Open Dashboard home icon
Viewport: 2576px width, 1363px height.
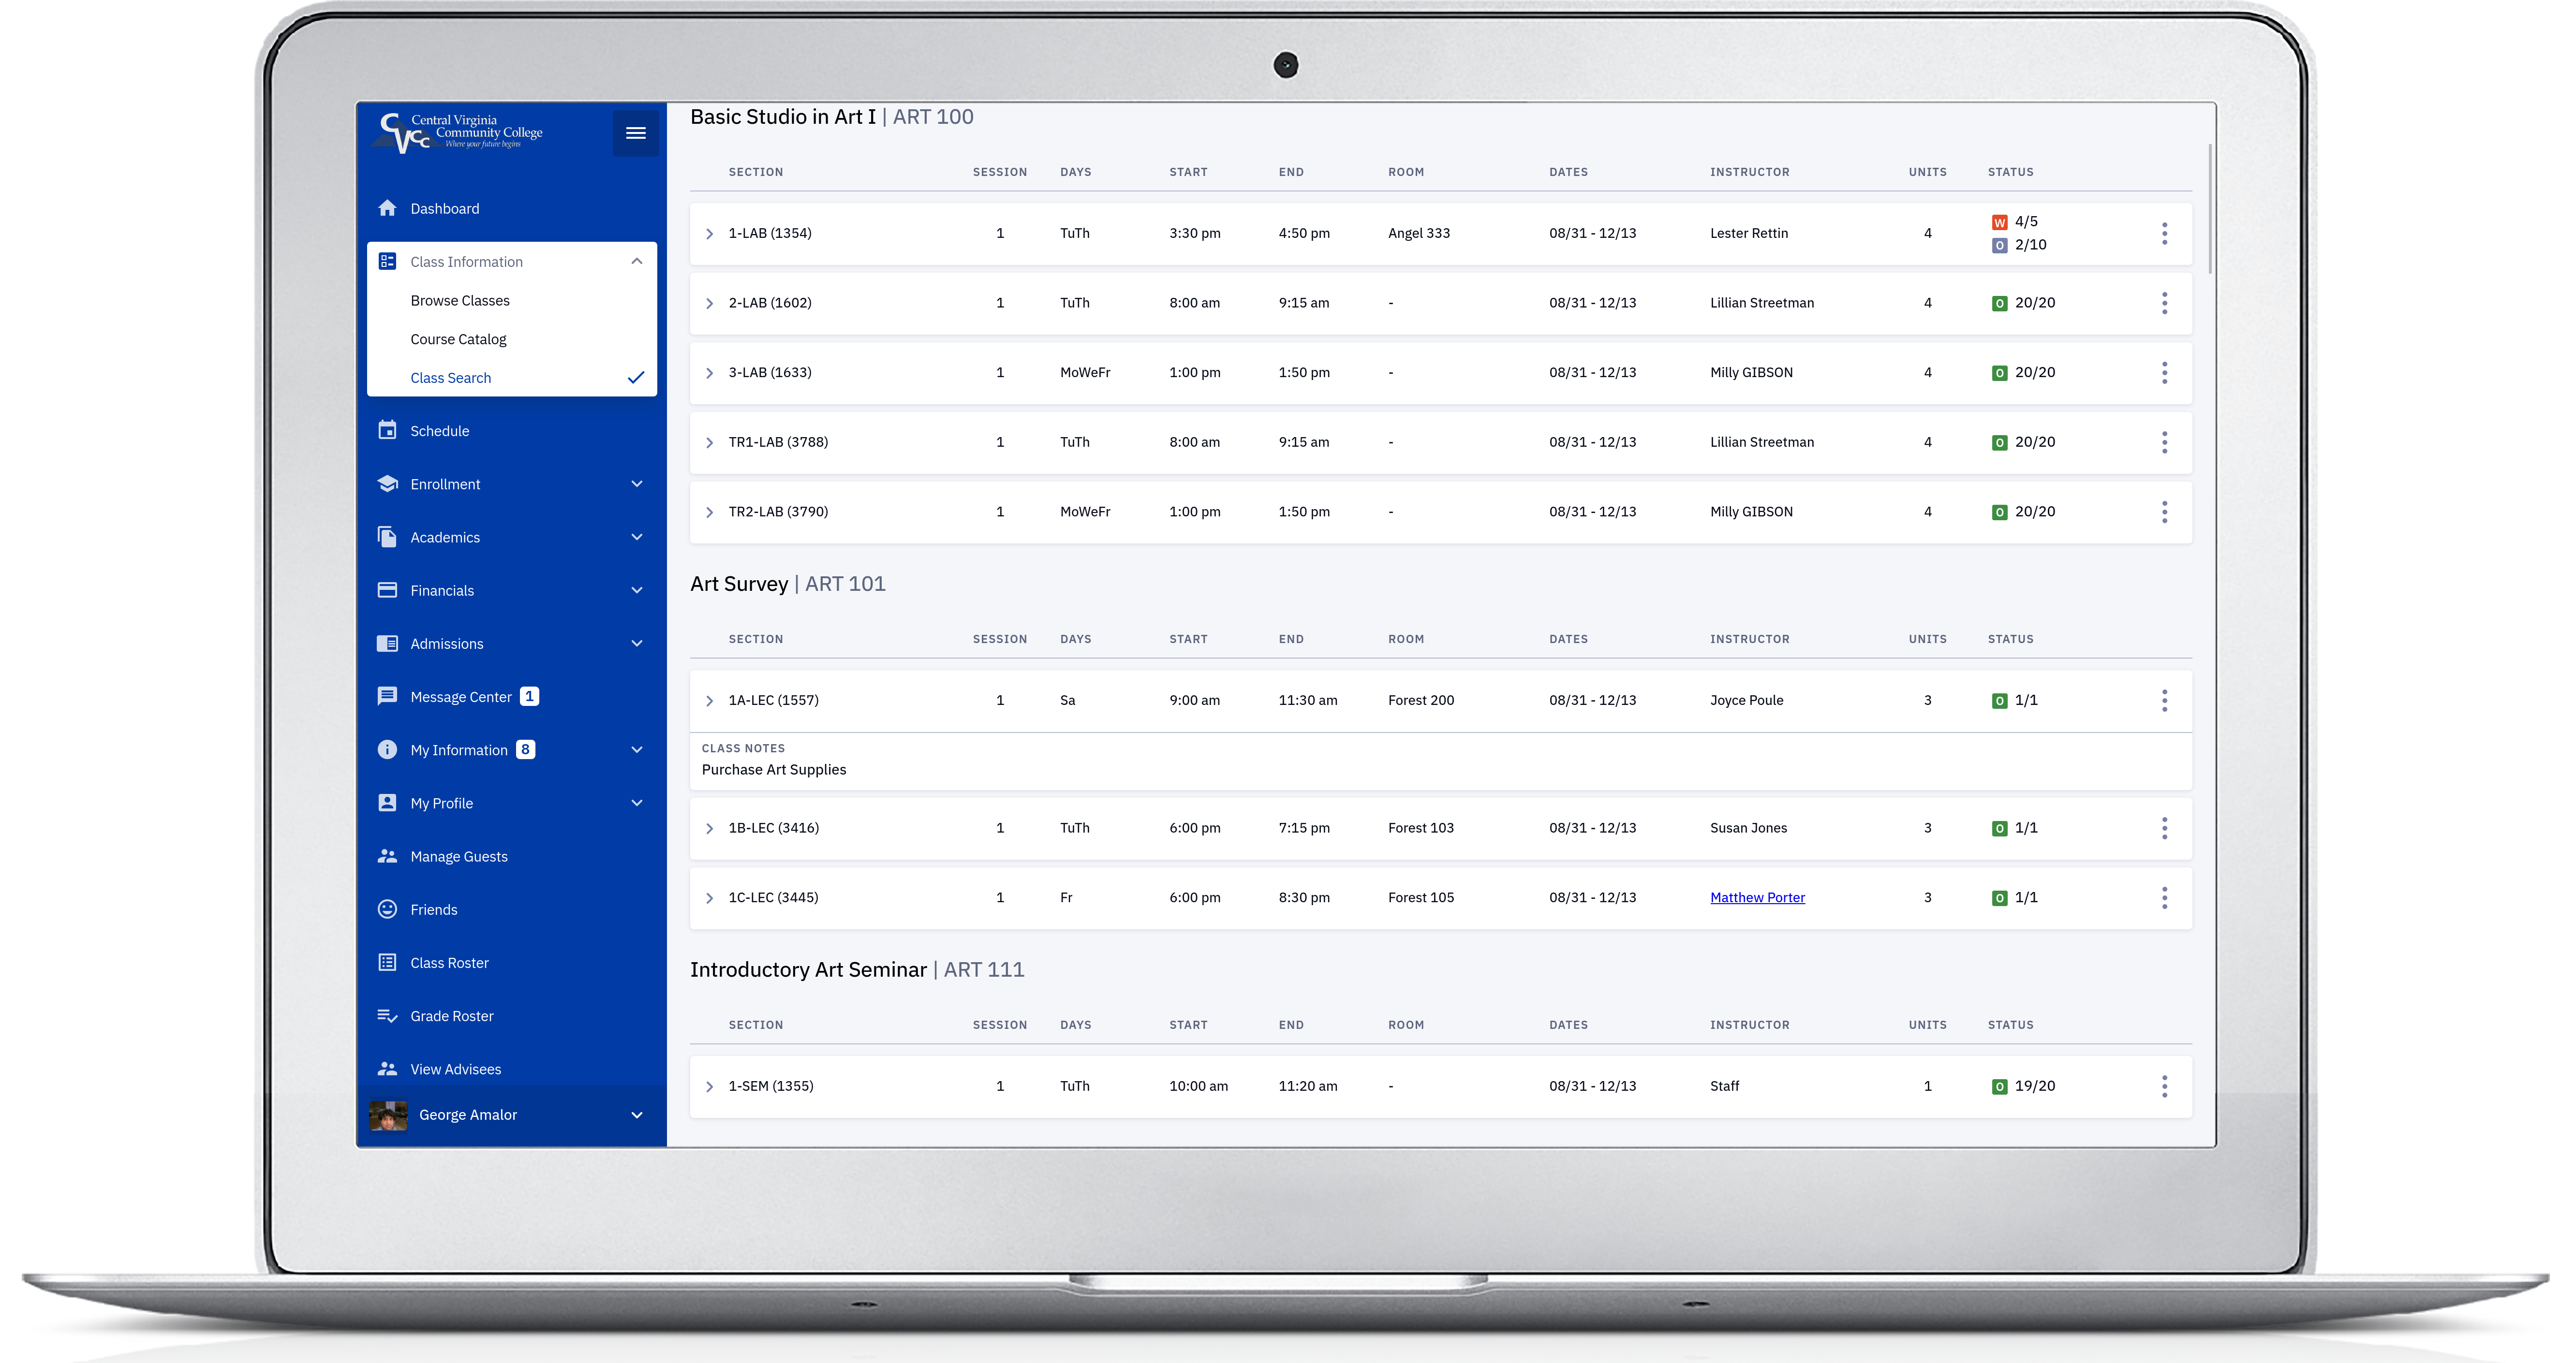point(387,208)
